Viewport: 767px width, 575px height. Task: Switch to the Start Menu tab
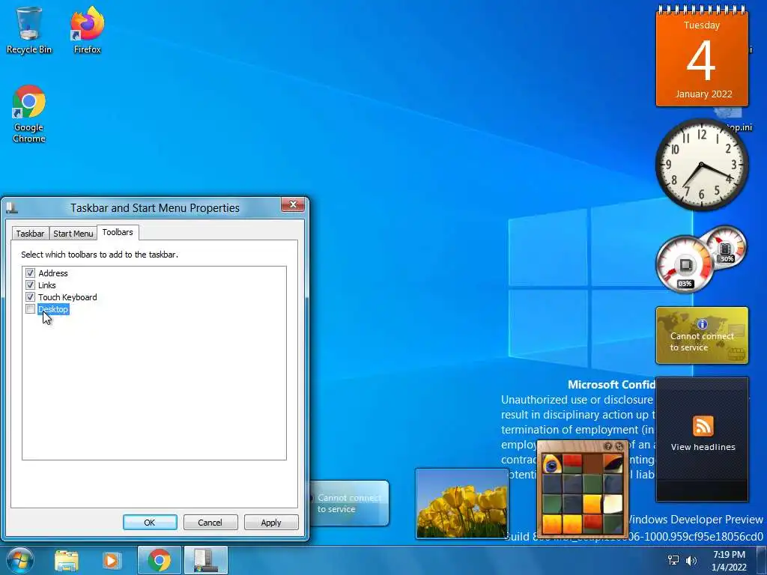point(73,234)
